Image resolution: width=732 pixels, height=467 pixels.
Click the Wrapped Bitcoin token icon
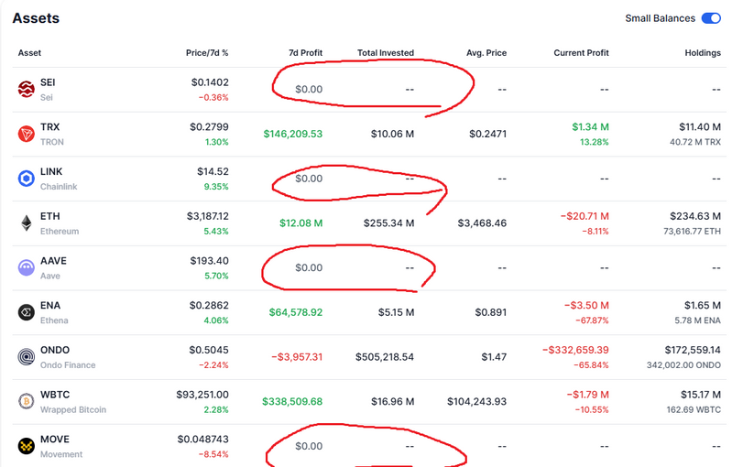(x=27, y=401)
